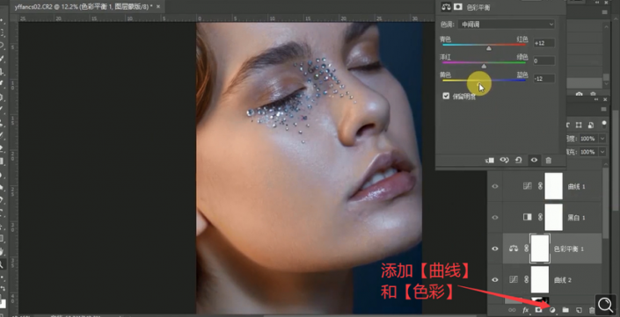Click the 曲线 1 curves adjustment icon

(x=528, y=186)
